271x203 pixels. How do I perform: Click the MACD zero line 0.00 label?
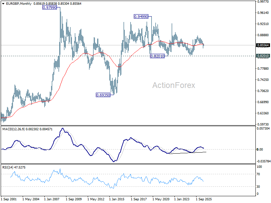coord(260,150)
